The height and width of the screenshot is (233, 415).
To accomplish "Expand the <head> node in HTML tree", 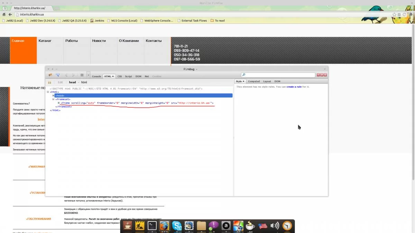I will (x=53, y=96).
